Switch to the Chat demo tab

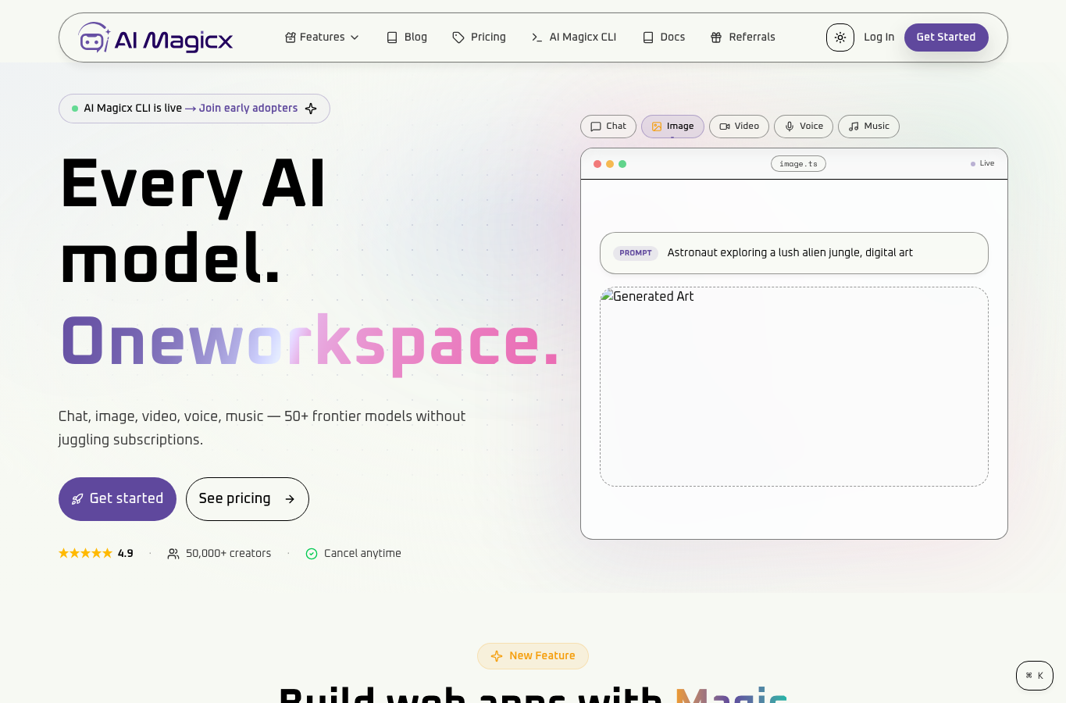[608, 127]
